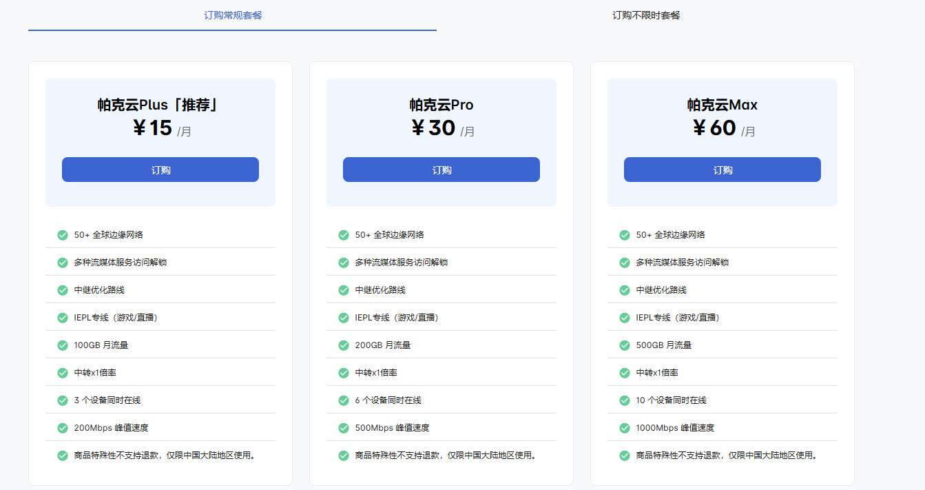Click the 订购 button for 帕克云Max
Viewport: 925px width, 490px height.
722,170
